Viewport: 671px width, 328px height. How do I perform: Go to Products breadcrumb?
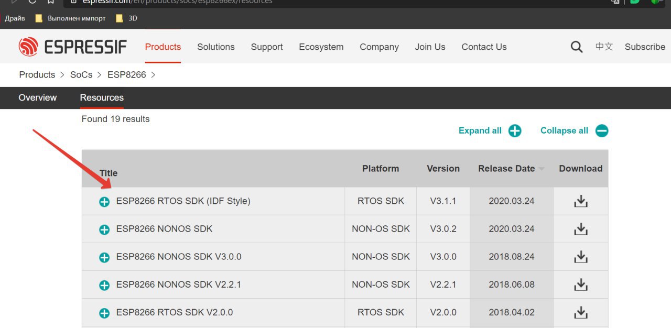pos(37,74)
